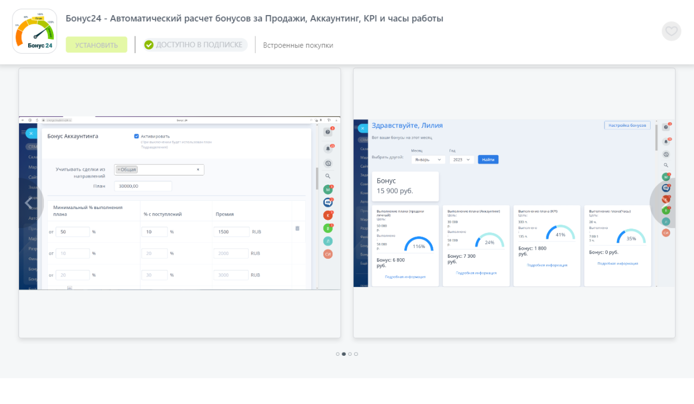The height and width of the screenshot is (404, 694).
Task: Select red K avatar in Бонус Аккаунтинга screenshot
Action: click(x=327, y=216)
